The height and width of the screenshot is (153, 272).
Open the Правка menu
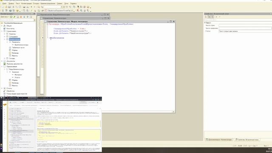pos(11,3)
